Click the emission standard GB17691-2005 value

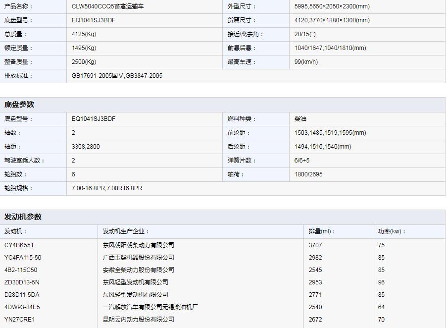(117, 76)
